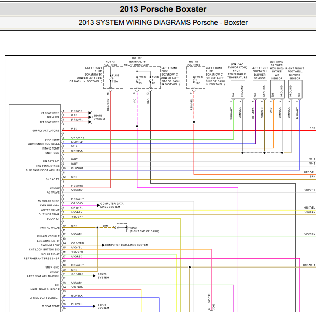
Task: Click the 'GP22' ground point label
Action: coord(133,228)
